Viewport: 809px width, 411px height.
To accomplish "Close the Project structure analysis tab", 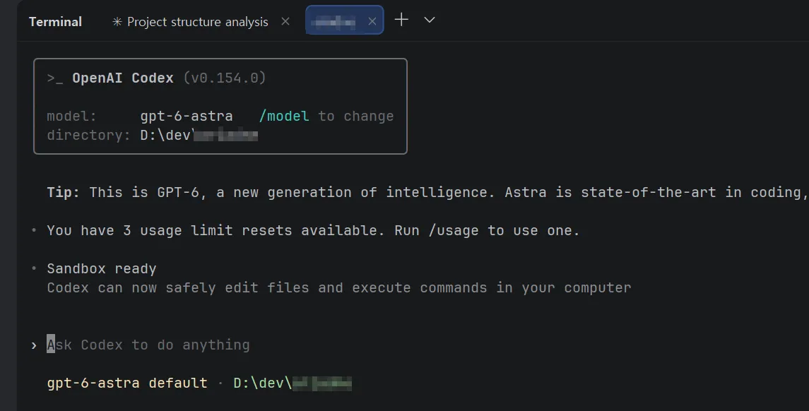I will click(285, 22).
